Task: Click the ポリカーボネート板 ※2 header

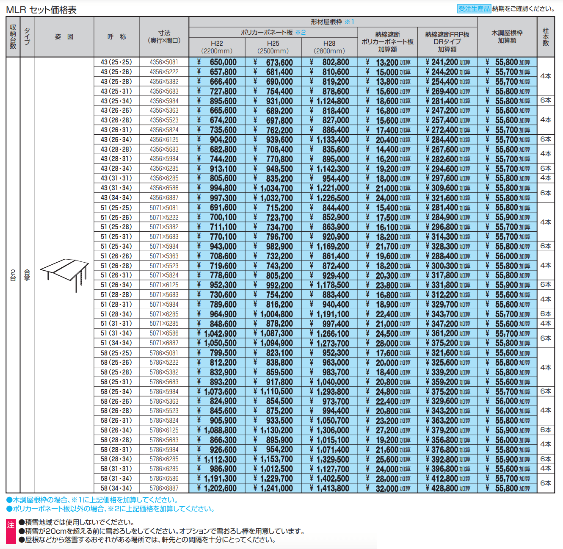Action: 273,32
